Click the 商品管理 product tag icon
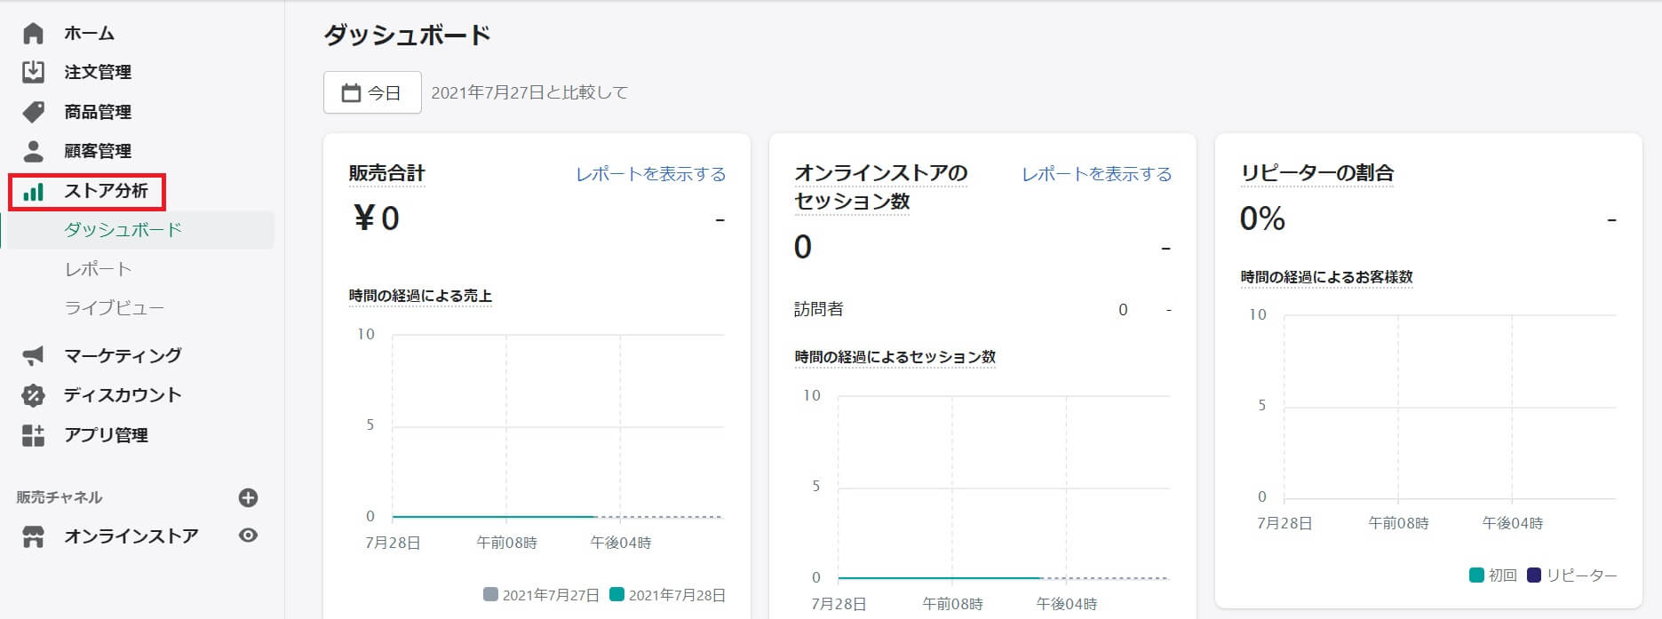Screen dimensions: 1662x619 (x=33, y=112)
